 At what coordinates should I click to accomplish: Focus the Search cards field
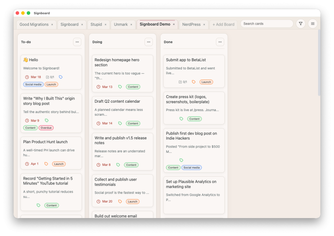[267, 24]
